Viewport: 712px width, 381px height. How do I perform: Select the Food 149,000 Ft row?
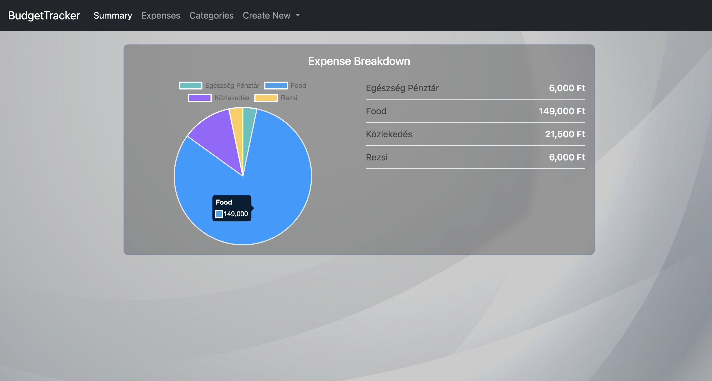(x=475, y=111)
